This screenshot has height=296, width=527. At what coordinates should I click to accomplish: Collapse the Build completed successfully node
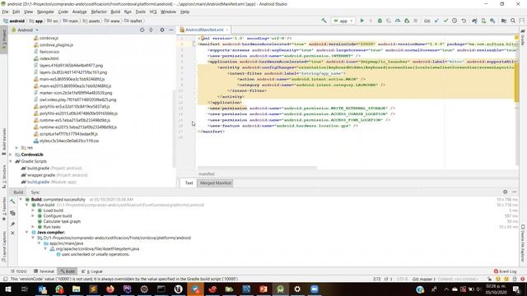pos(21,199)
